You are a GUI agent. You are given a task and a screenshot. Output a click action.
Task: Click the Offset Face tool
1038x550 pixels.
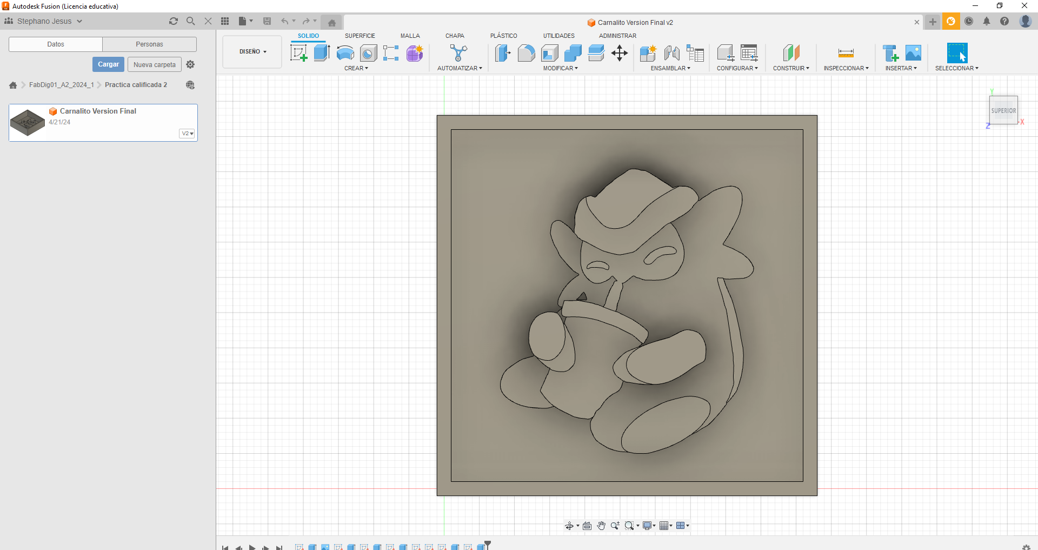coord(596,53)
